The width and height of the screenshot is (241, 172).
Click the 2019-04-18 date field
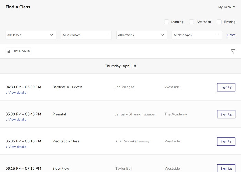(21, 52)
